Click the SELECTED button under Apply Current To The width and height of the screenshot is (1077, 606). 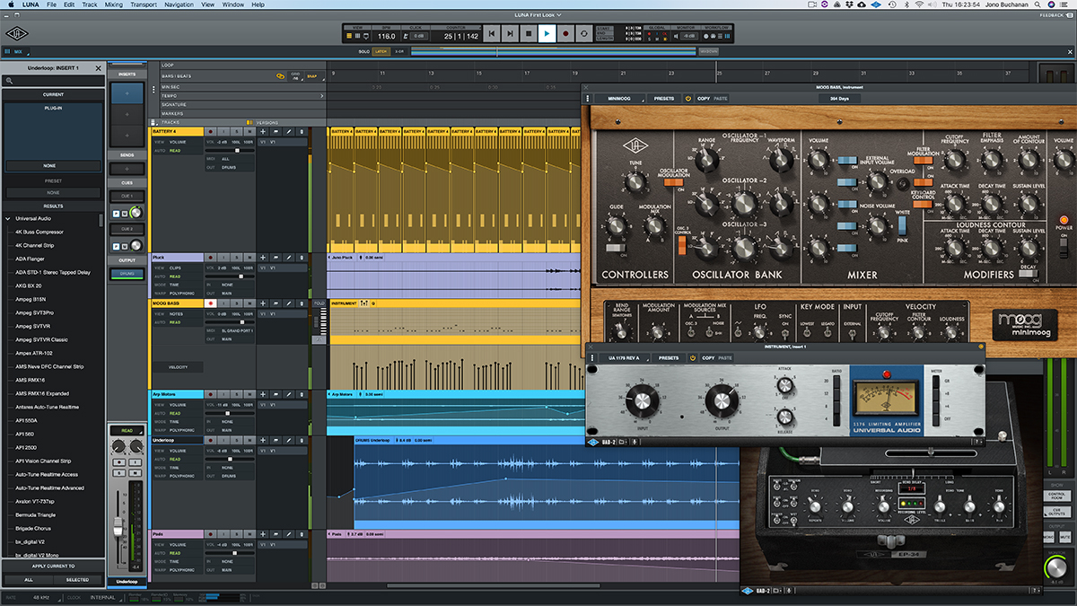tap(78, 580)
